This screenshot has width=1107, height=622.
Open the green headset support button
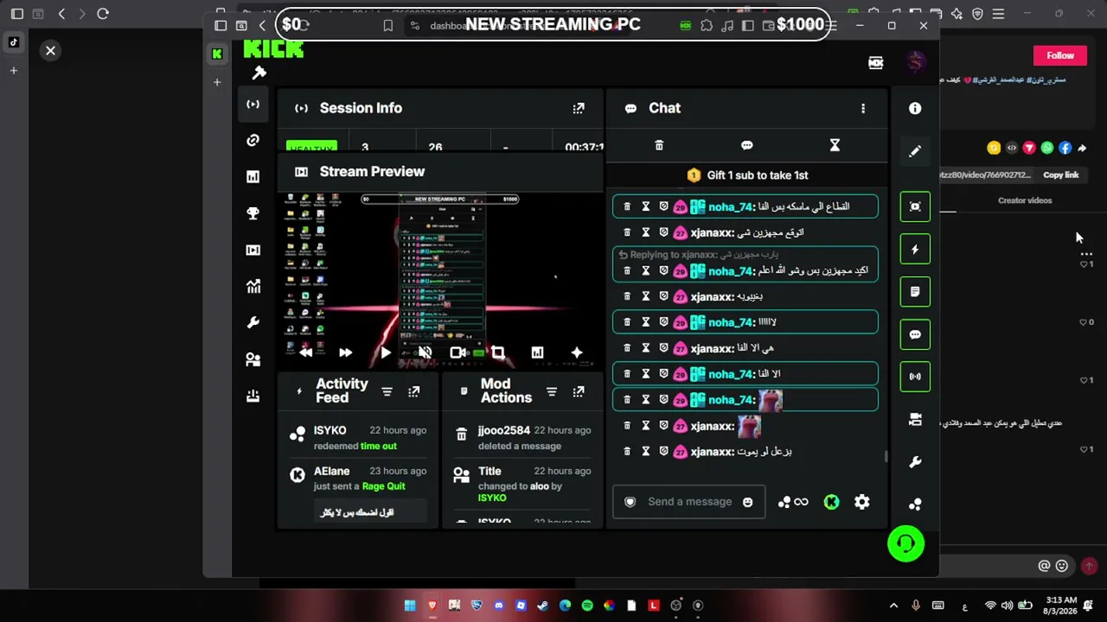(905, 543)
